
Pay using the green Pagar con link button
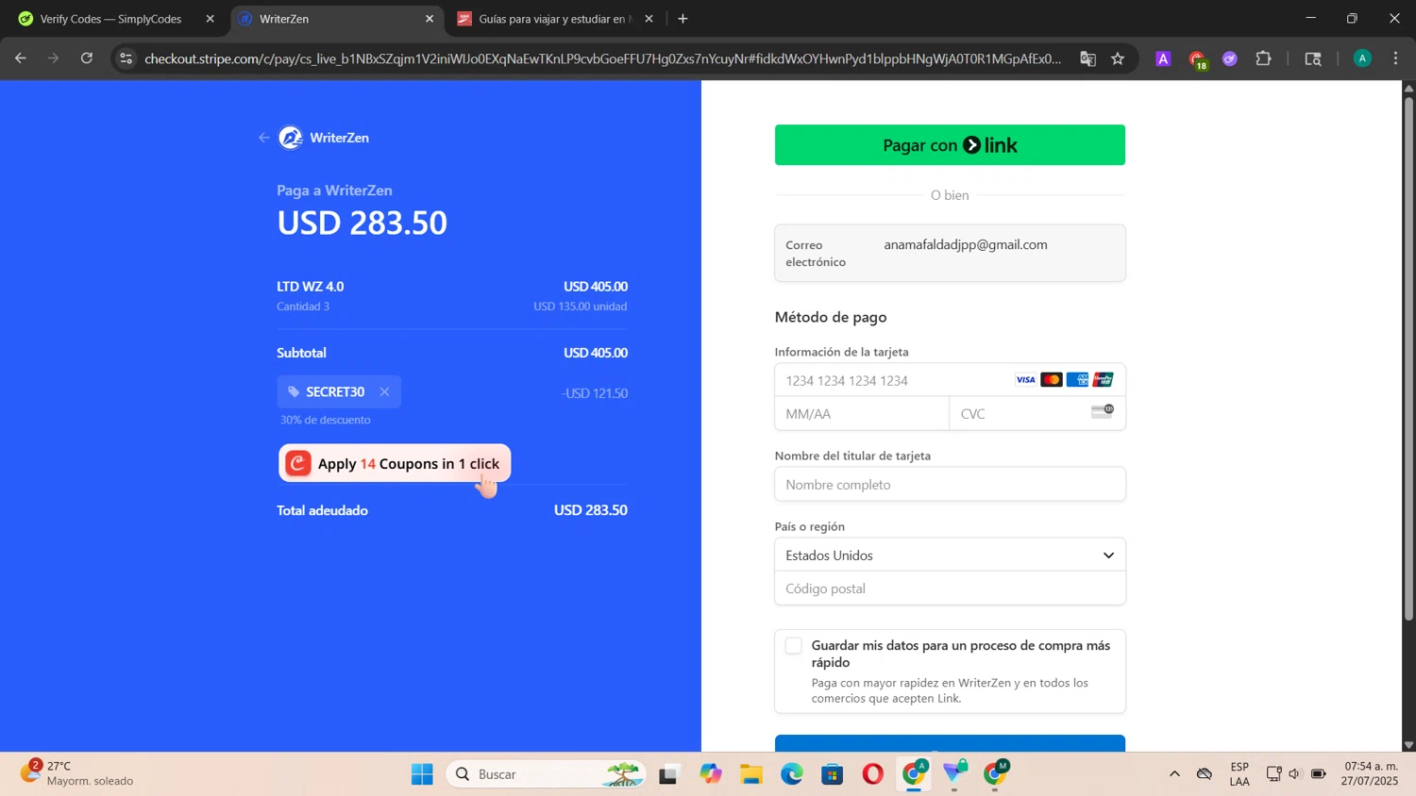click(950, 145)
